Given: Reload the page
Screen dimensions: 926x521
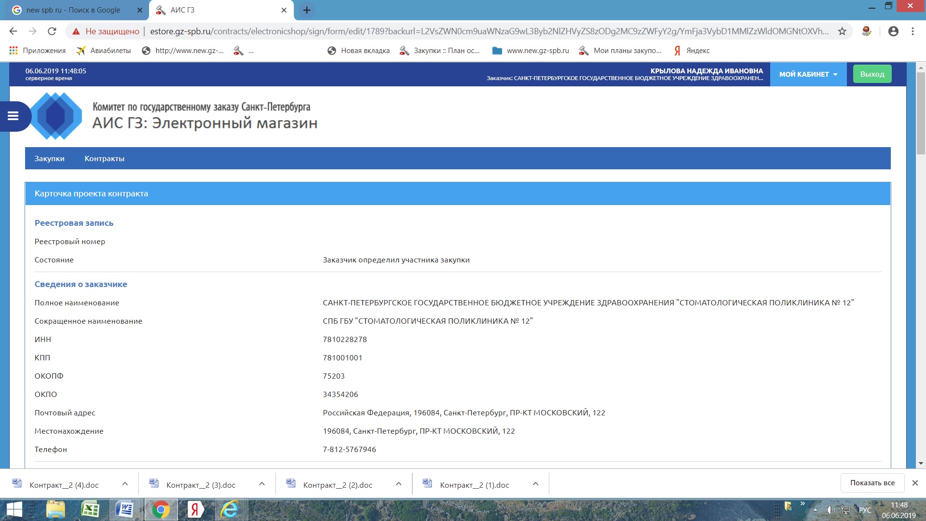Looking at the screenshot, I should 52,31.
